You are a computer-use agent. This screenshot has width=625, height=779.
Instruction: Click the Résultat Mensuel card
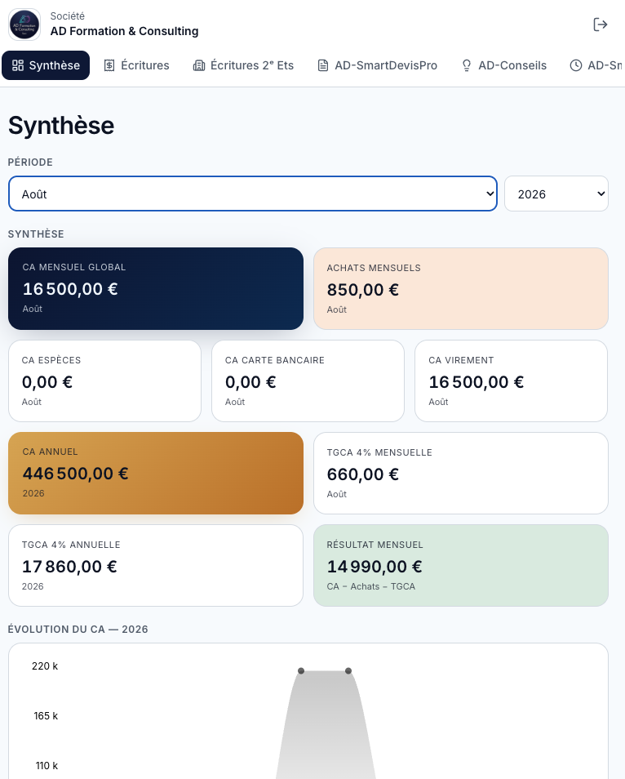tap(461, 565)
